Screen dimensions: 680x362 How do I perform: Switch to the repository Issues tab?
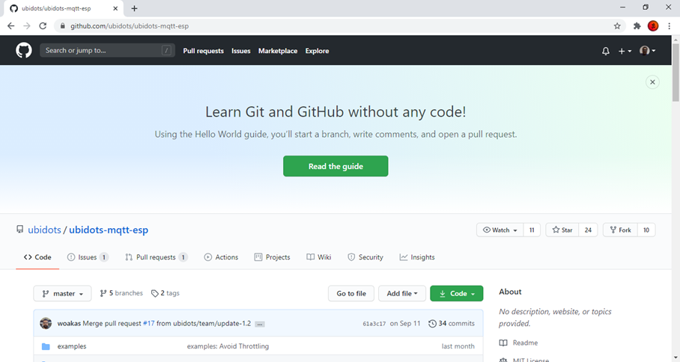[x=88, y=257]
